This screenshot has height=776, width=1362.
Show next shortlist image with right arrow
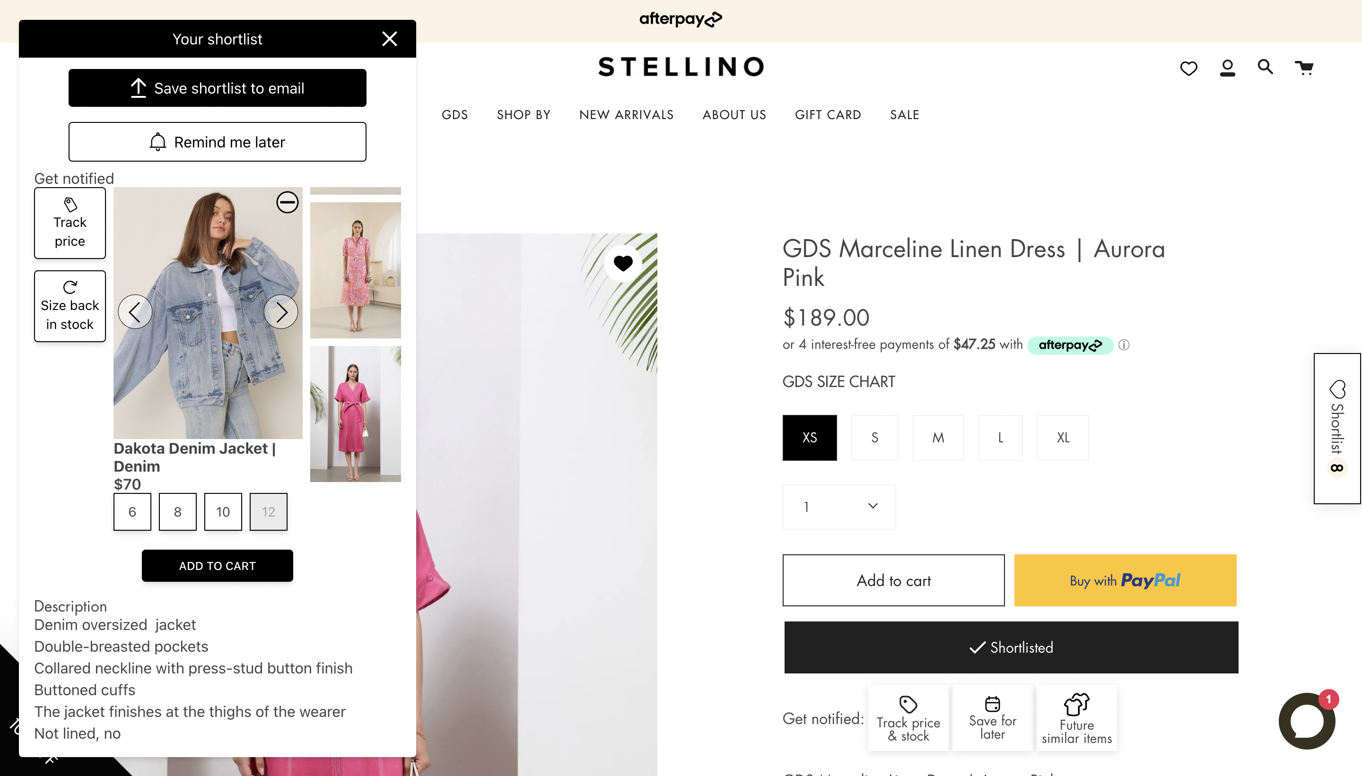281,312
